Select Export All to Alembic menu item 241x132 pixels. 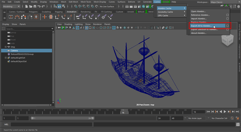[207, 26]
